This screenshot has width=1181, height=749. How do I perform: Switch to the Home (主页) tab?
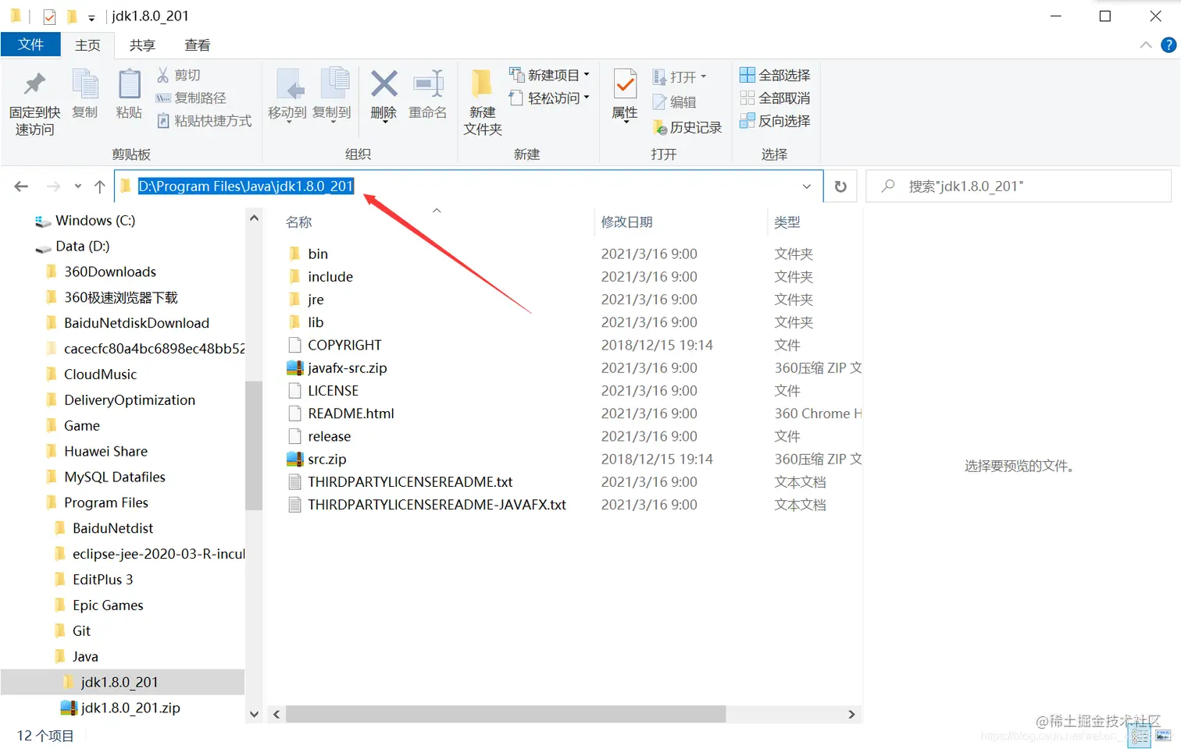87,45
